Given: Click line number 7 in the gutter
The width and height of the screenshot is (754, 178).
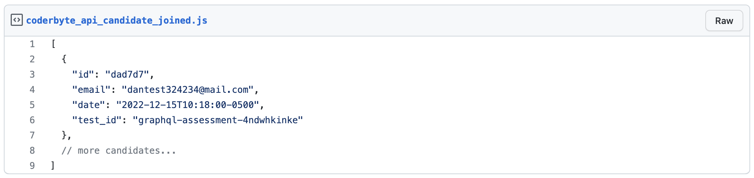Looking at the screenshot, I should coord(32,135).
